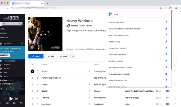This screenshot has height=107, width=181.
Task: Download Slipknot - Duality in Loady
Action: 166,41
